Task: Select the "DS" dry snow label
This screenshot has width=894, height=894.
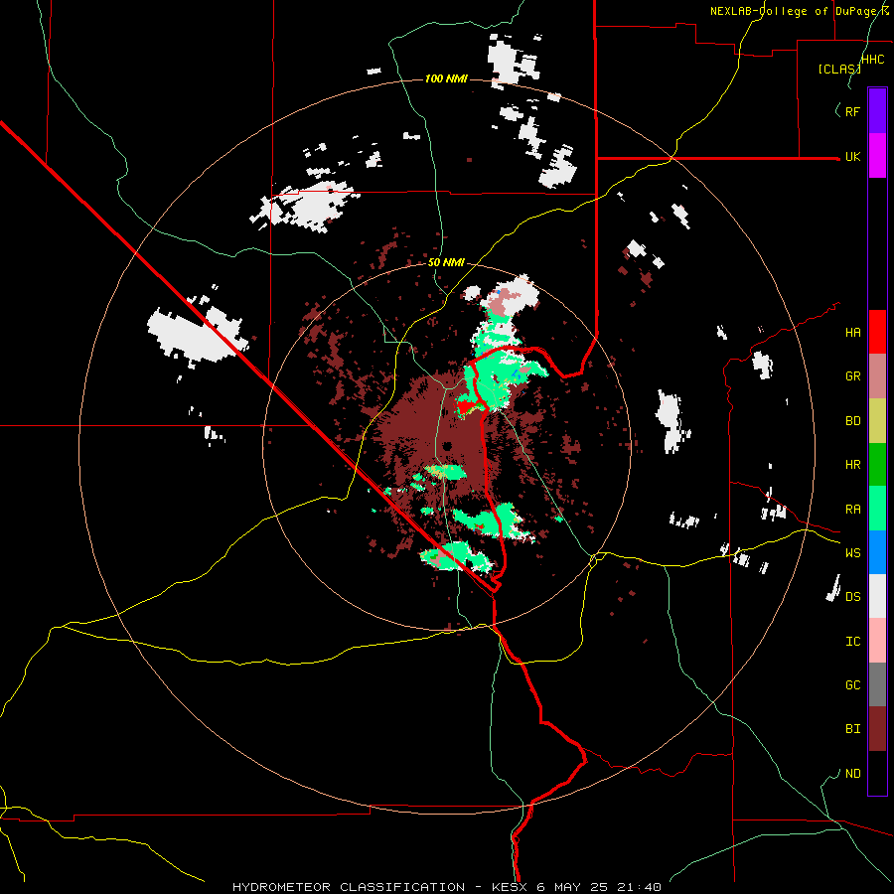Action: tap(852, 597)
